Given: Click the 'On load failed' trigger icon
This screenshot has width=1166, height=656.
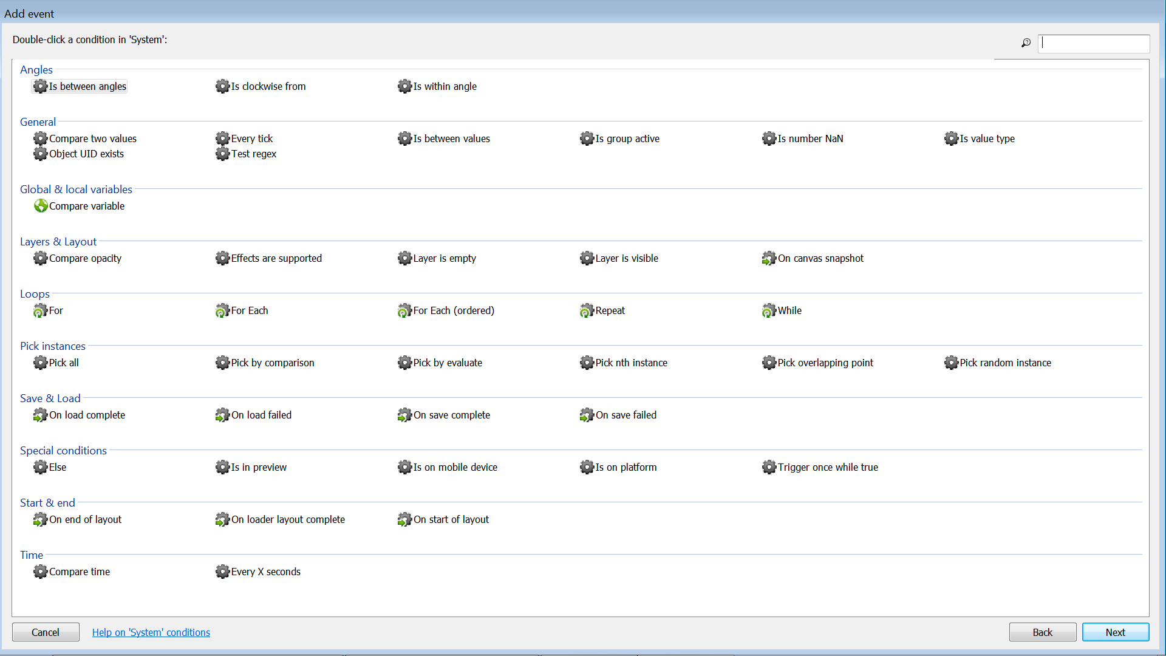Looking at the screenshot, I should (x=222, y=415).
